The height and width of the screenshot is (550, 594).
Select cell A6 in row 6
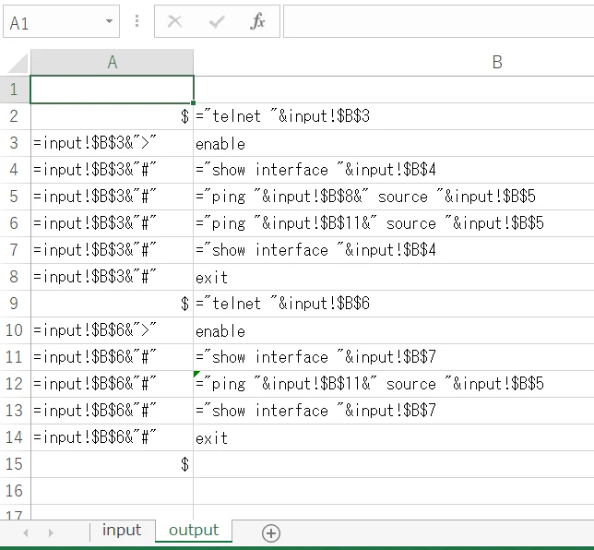(x=113, y=223)
